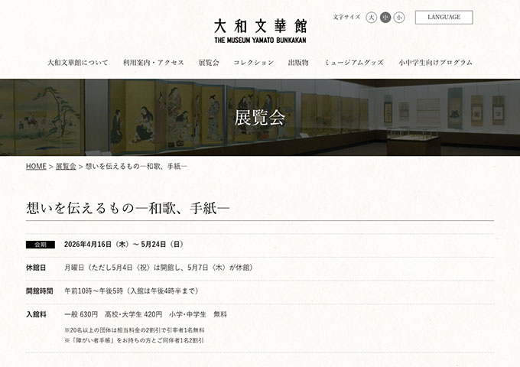Open ミュージアムグッズ menu item
The image size is (520, 367).
[353, 63]
